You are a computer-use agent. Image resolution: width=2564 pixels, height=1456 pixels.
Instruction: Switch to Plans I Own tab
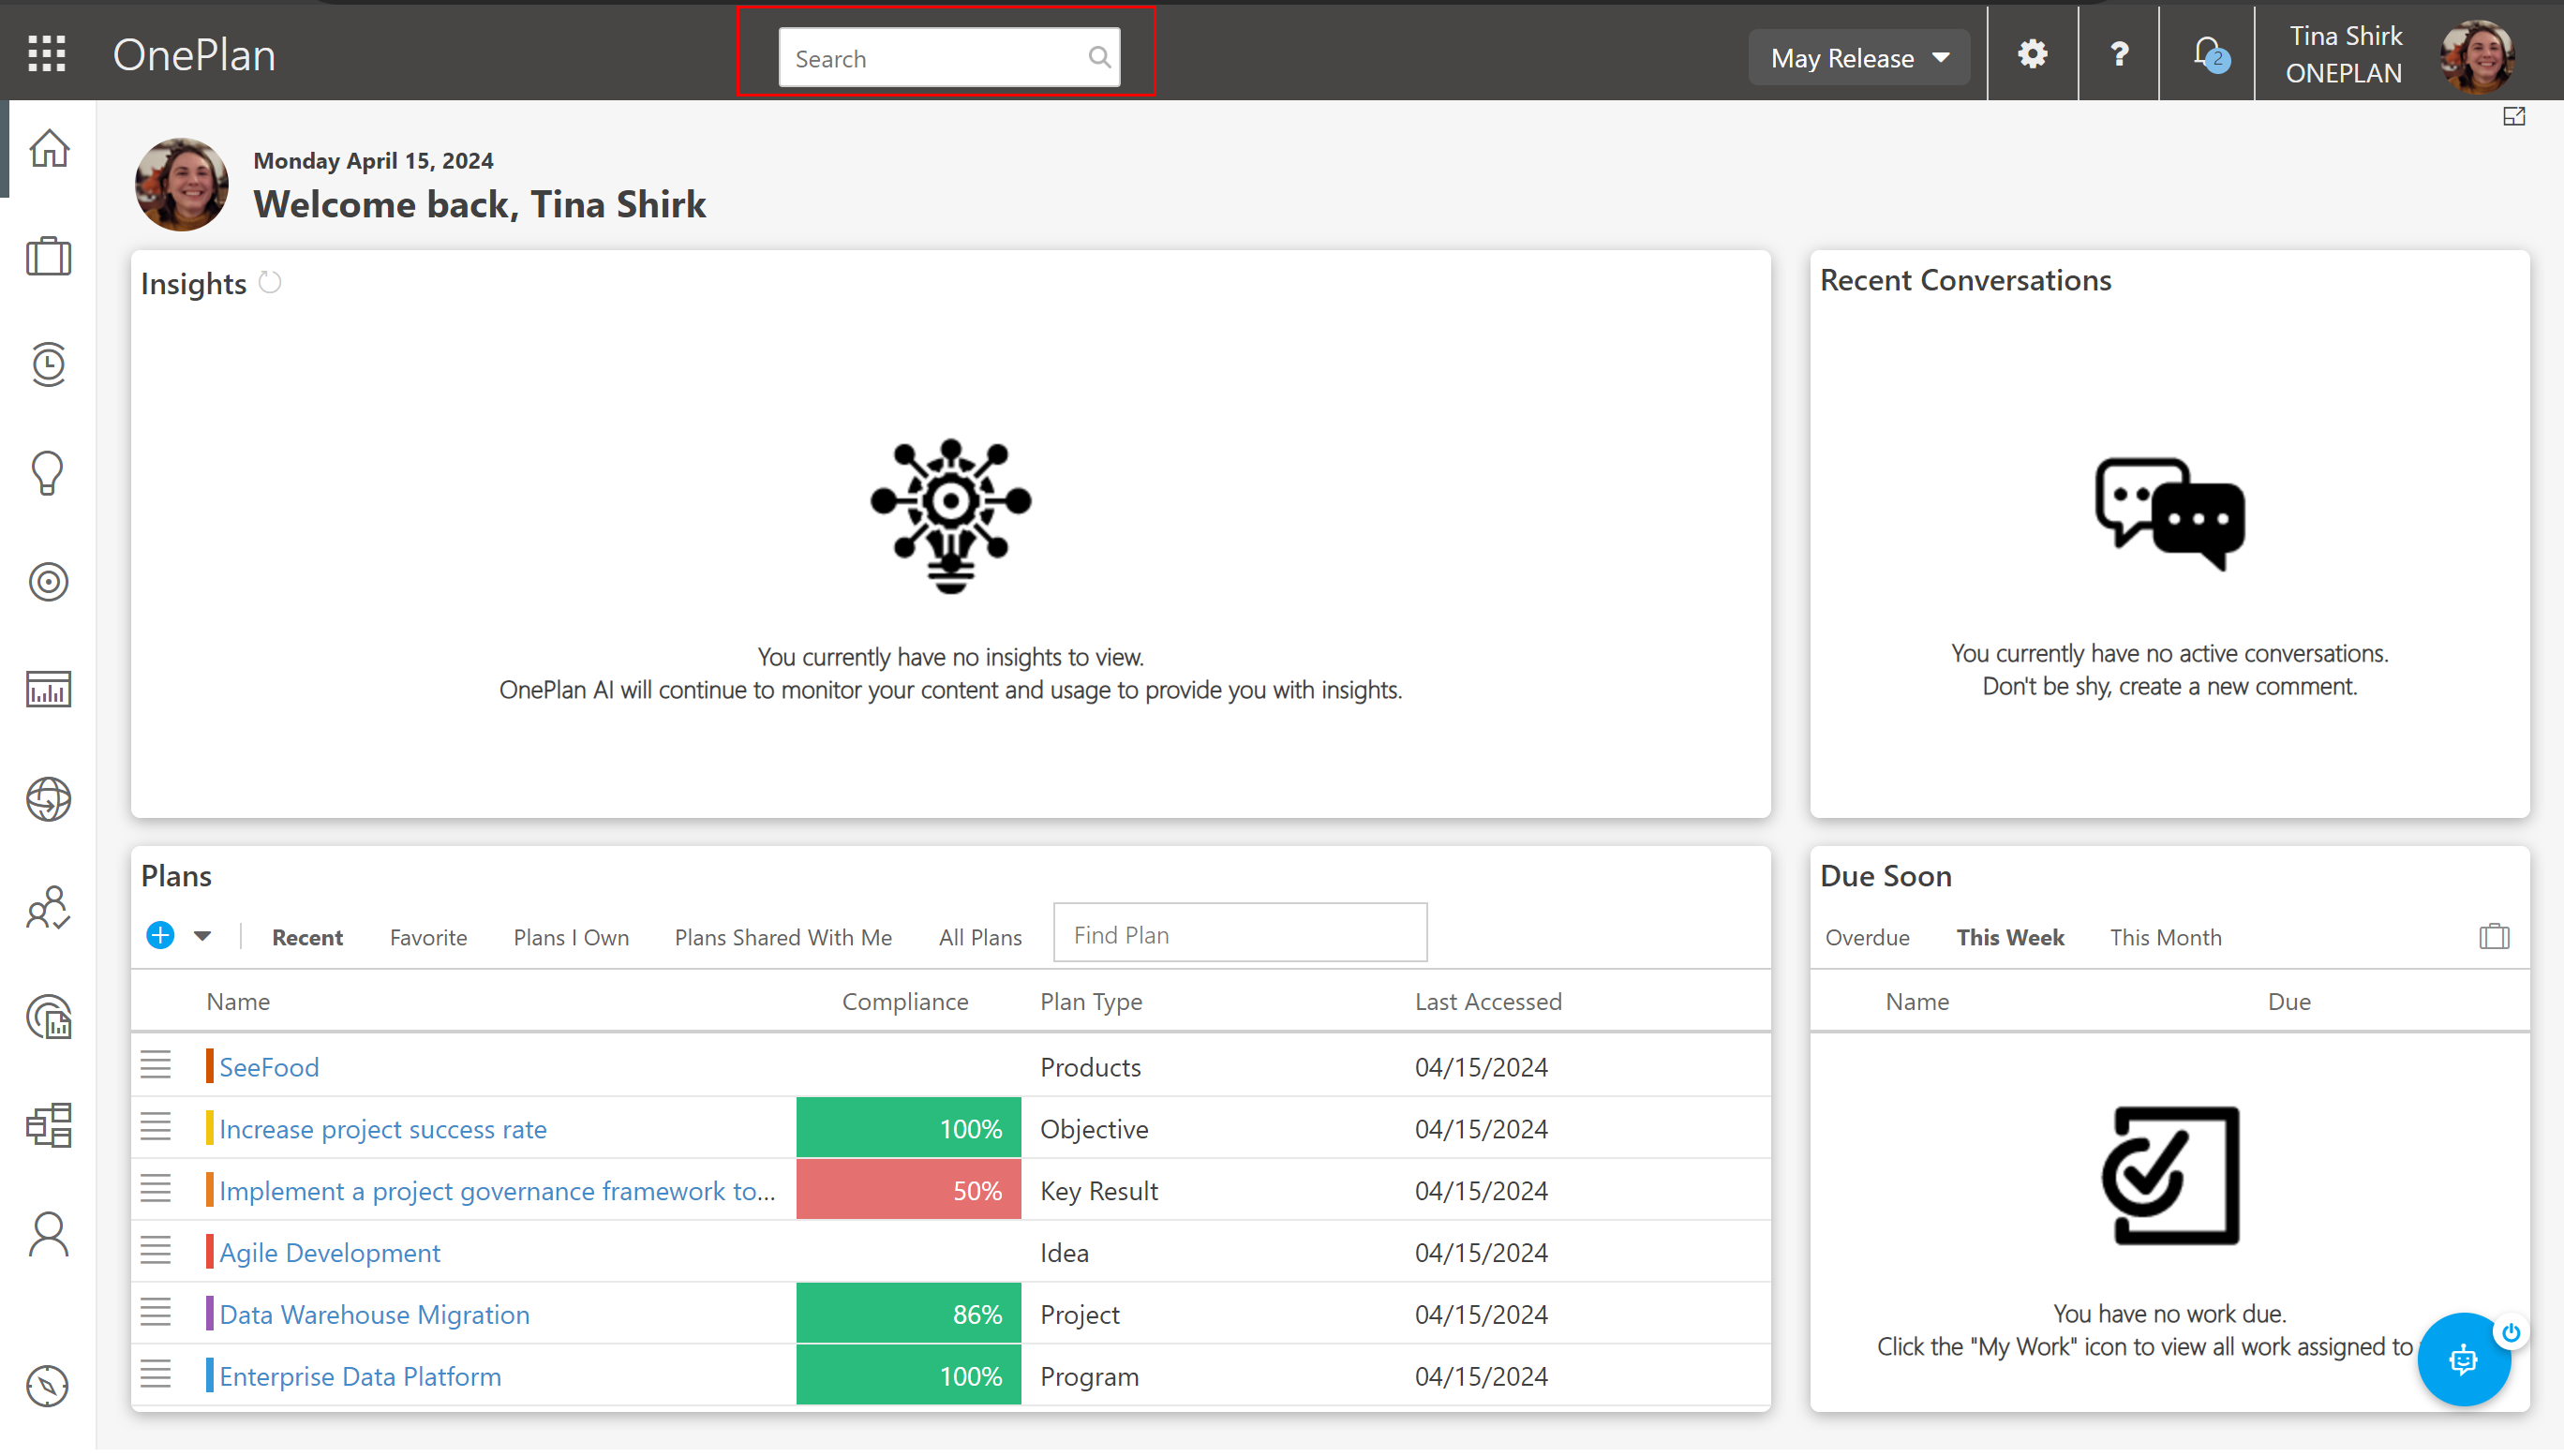click(571, 940)
